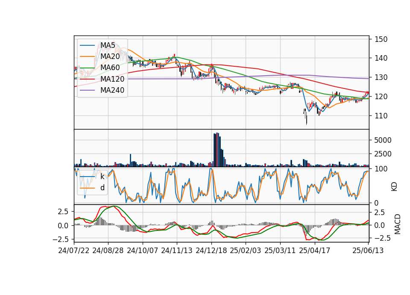Screen dimensions: 410x295
Task: Click the 25/06/13 date axis label
Action: 368,251
